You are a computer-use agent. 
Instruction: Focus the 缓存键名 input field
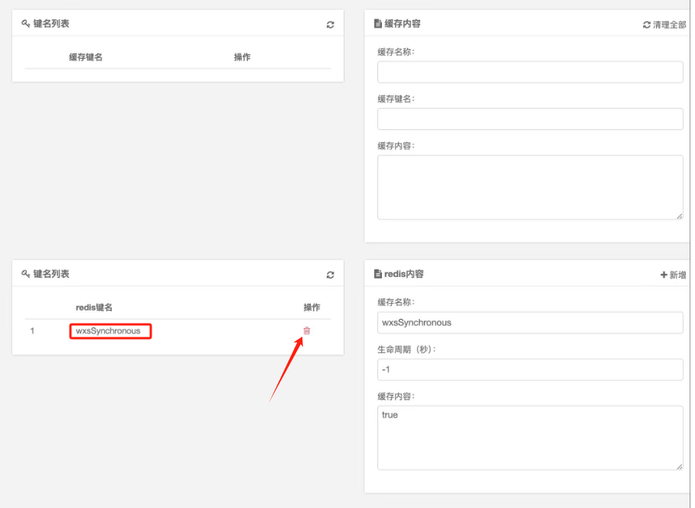(530, 119)
